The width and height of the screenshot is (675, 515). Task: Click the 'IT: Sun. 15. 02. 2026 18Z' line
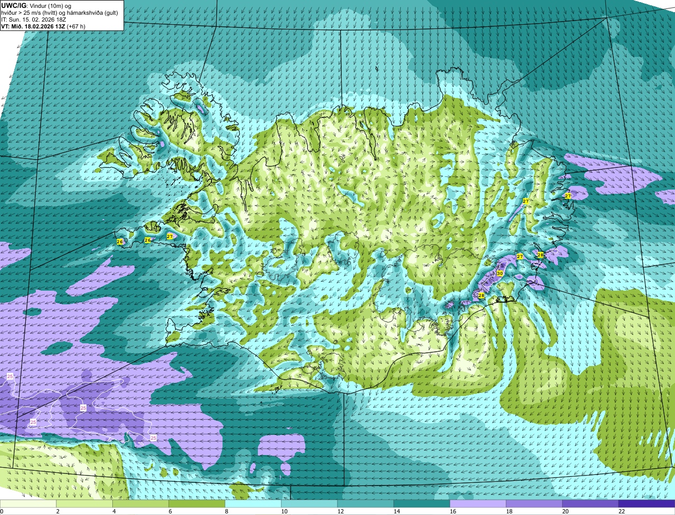coord(34,19)
